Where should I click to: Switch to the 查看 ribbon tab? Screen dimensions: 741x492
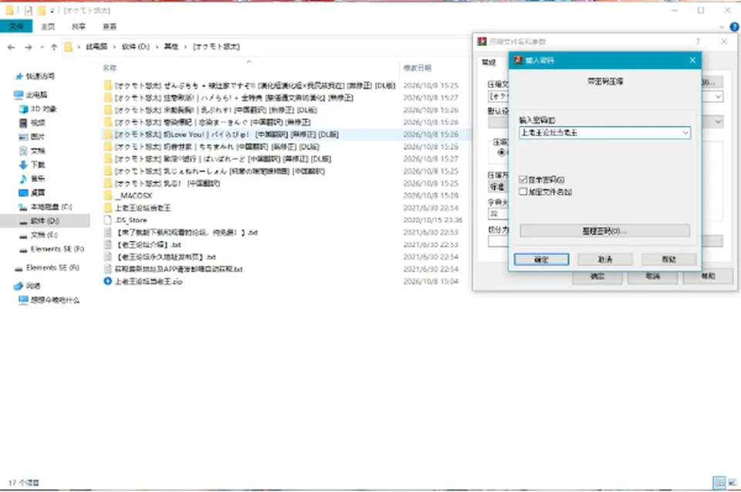pos(109,26)
